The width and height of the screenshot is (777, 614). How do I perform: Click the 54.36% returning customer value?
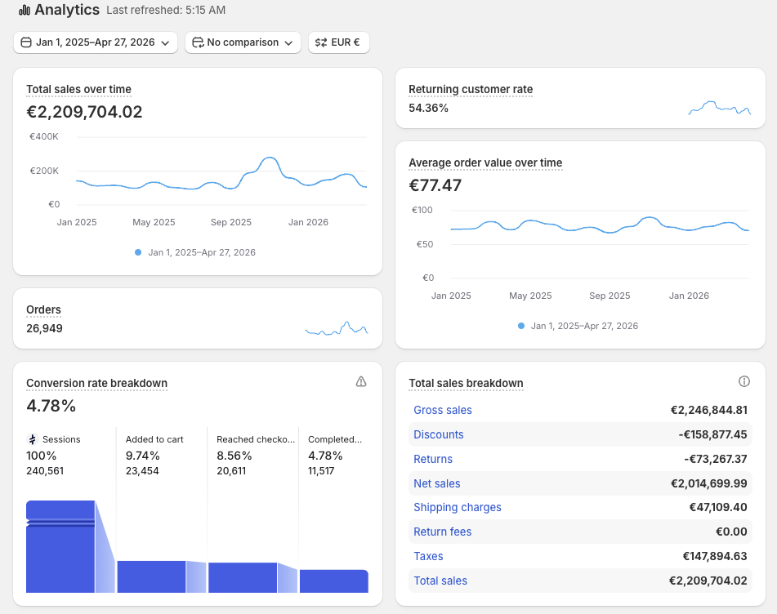pyautogui.click(x=429, y=108)
